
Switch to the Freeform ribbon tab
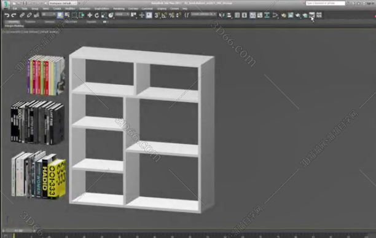click(x=30, y=22)
